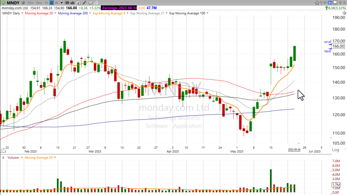
Task: Click the 1.7M volume value label
Action: pos(336,185)
